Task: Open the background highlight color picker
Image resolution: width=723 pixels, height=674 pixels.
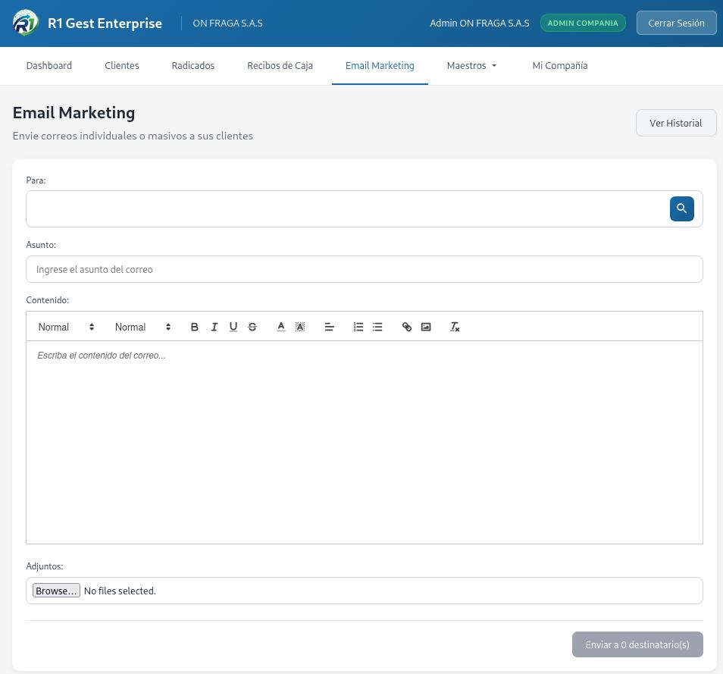Action: pos(300,327)
